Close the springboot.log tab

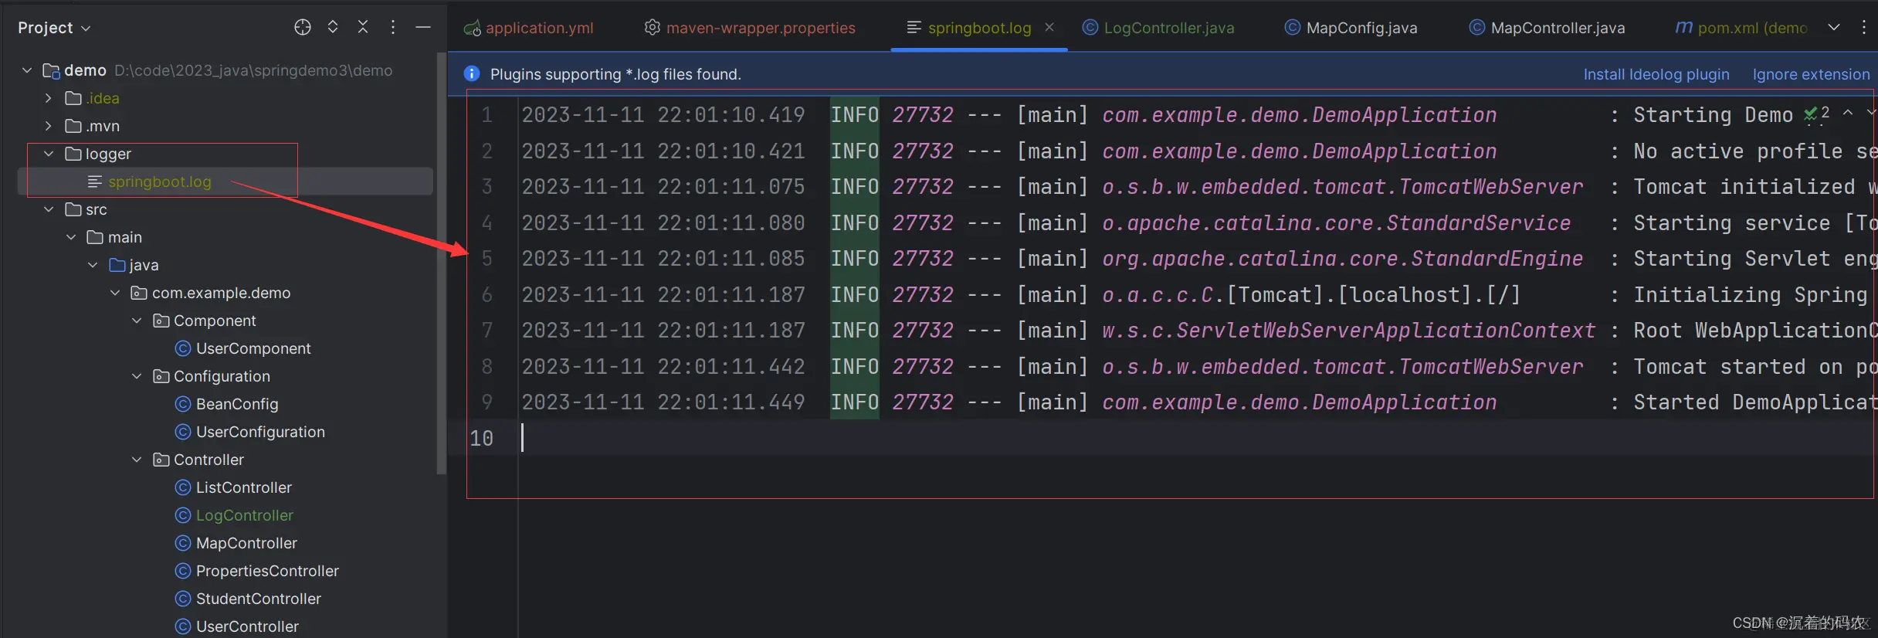[x=1049, y=27]
